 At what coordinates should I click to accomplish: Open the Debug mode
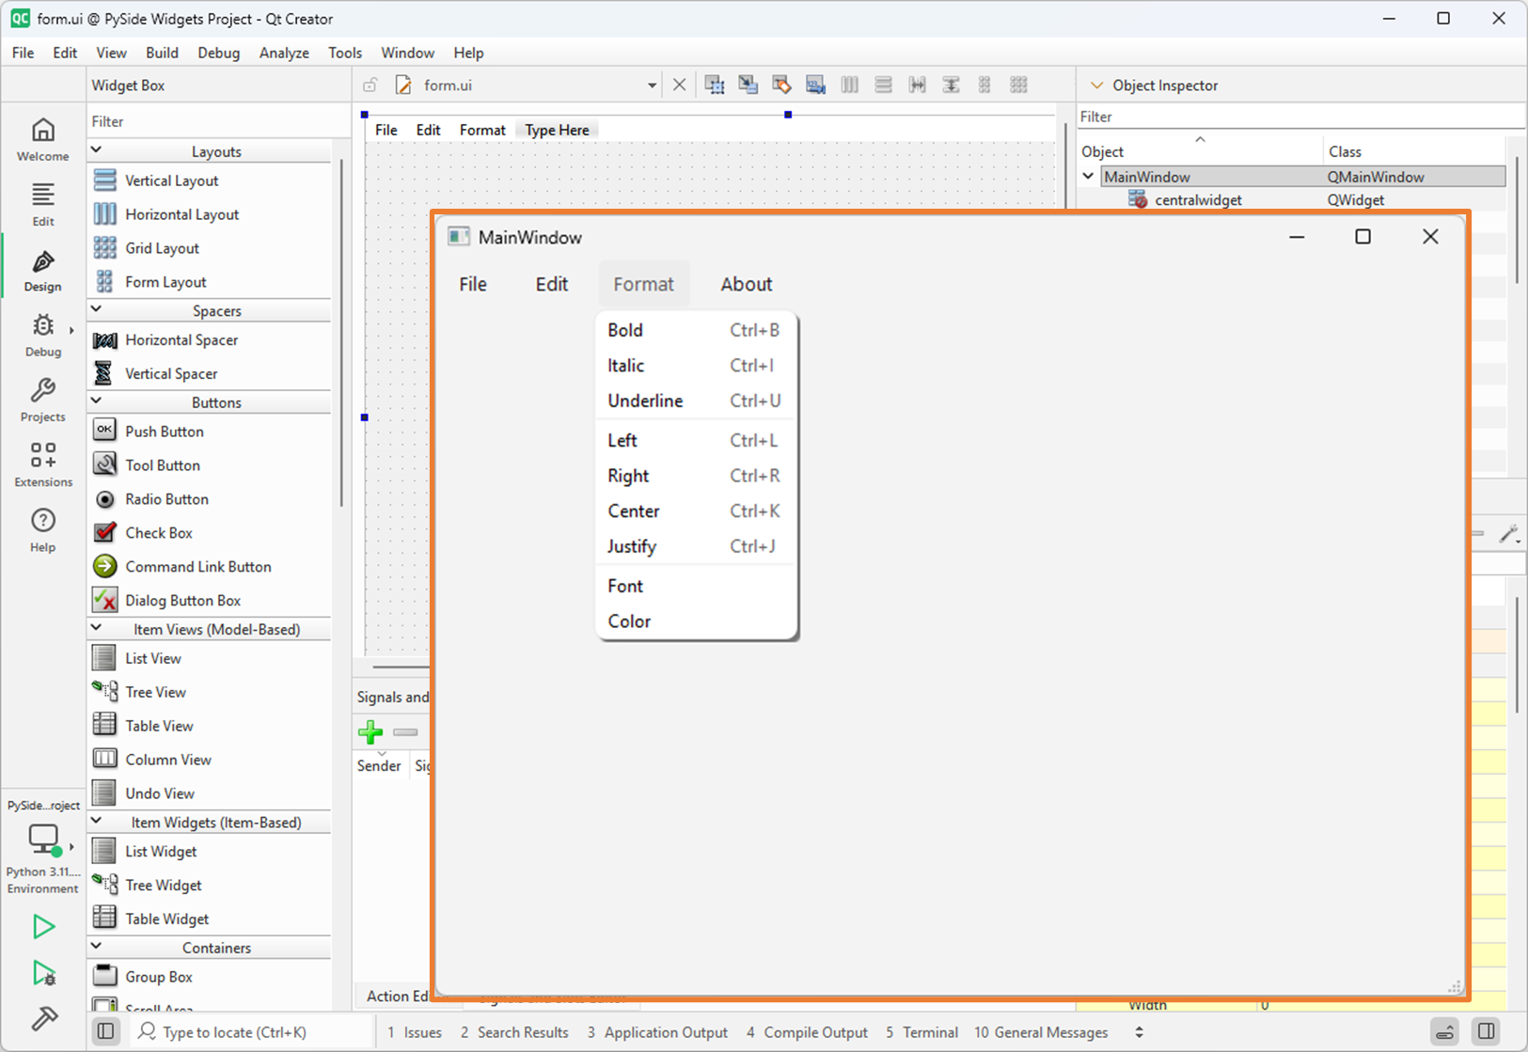(x=43, y=335)
